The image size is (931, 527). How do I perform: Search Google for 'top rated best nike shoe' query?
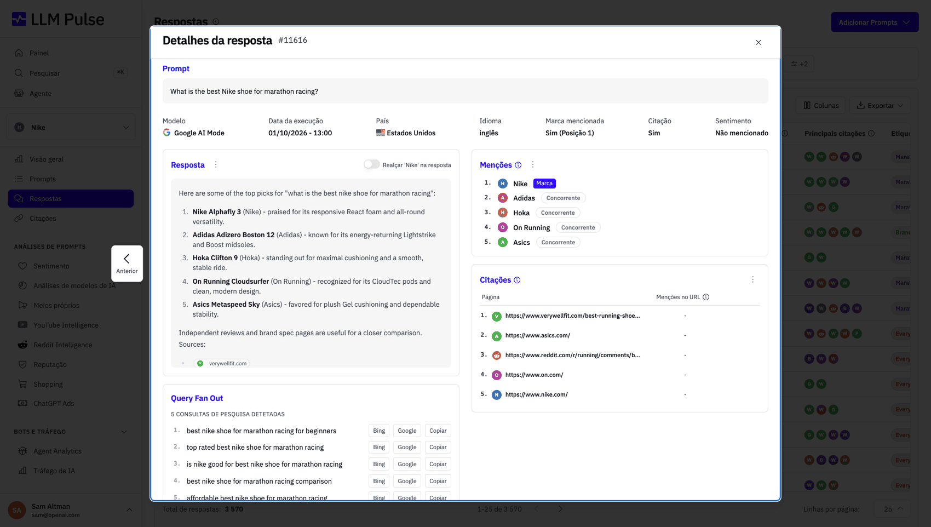pyautogui.click(x=407, y=447)
